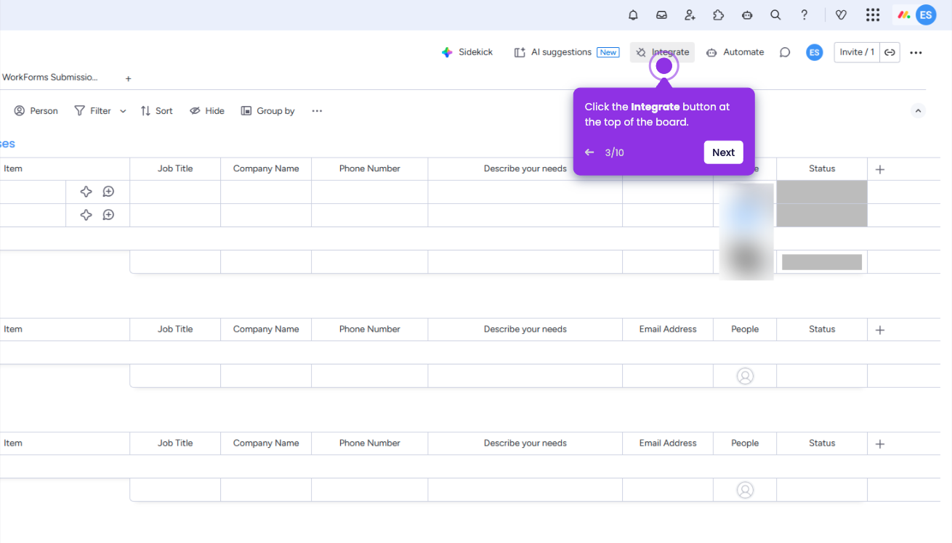Open the ES profile avatar menu
952x543 pixels.
[926, 15]
